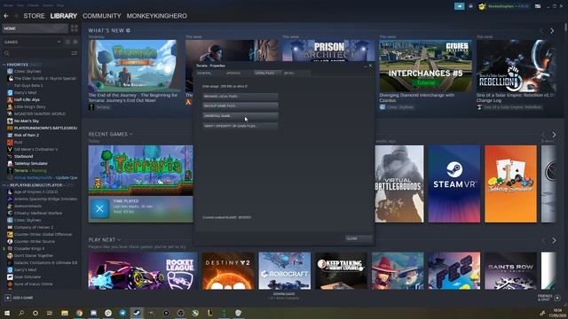The height and width of the screenshot is (319, 568).
Task: Open Windows Start menu
Action: click(6, 313)
